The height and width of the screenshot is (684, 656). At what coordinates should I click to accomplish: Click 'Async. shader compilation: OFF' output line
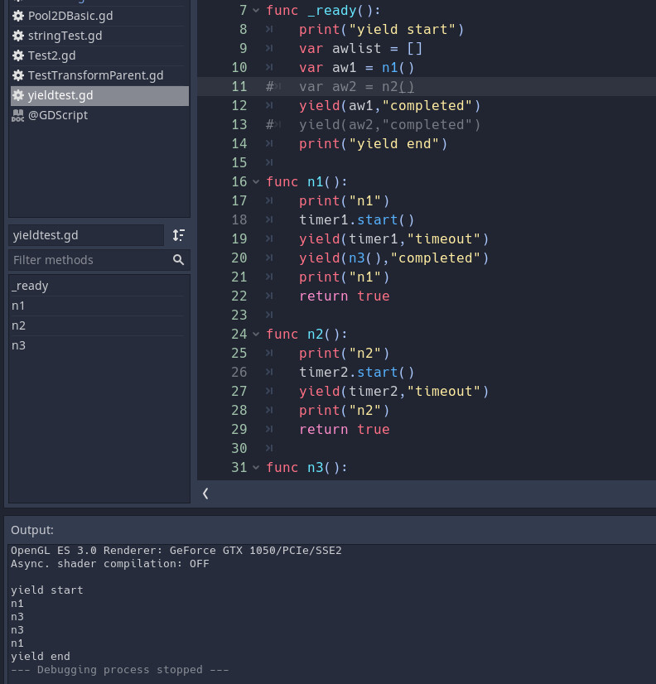110,564
